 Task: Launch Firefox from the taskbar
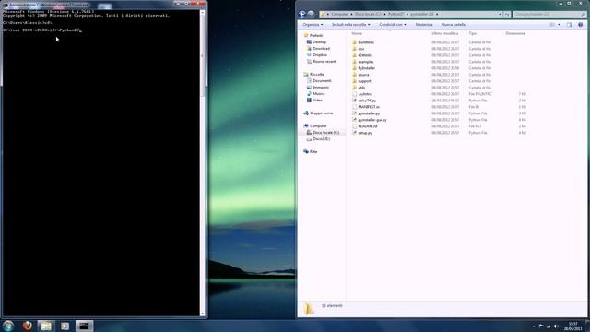(27, 326)
